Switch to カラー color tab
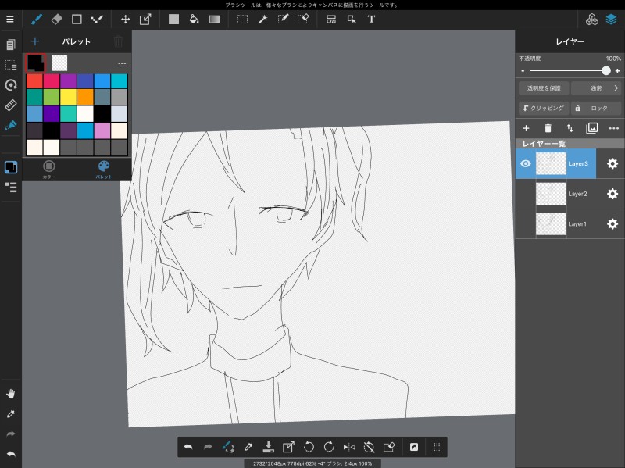 (x=49, y=169)
